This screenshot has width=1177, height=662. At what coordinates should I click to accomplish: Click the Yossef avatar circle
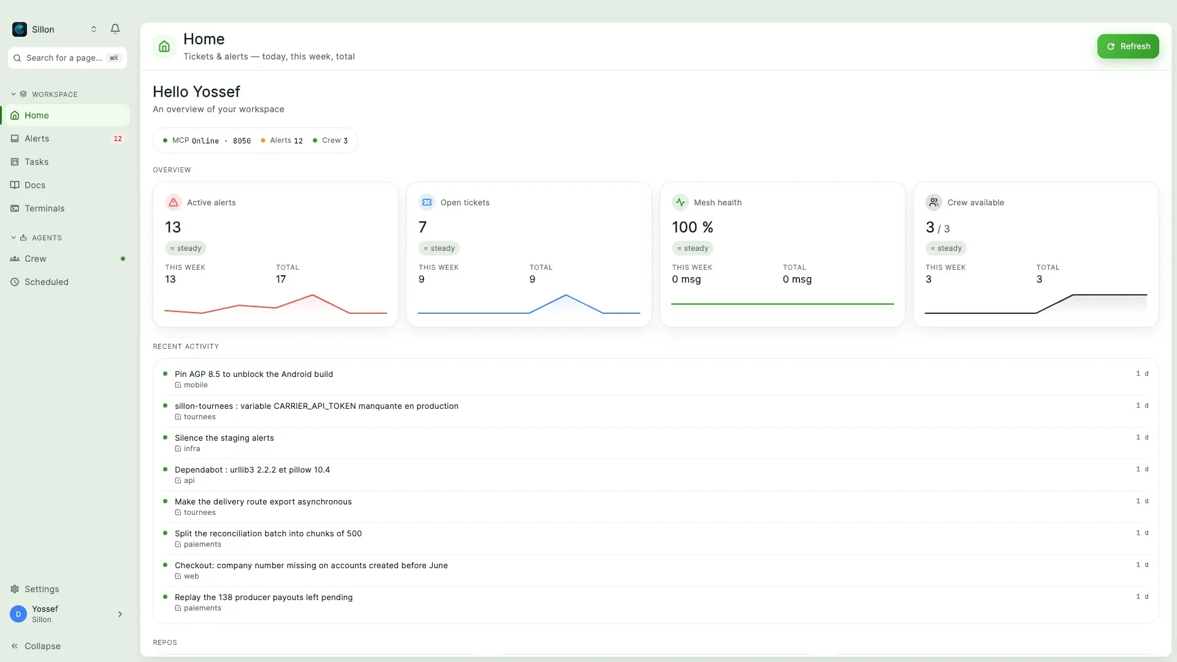(x=18, y=614)
